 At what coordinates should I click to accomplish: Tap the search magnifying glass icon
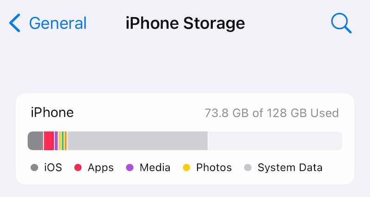341,23
